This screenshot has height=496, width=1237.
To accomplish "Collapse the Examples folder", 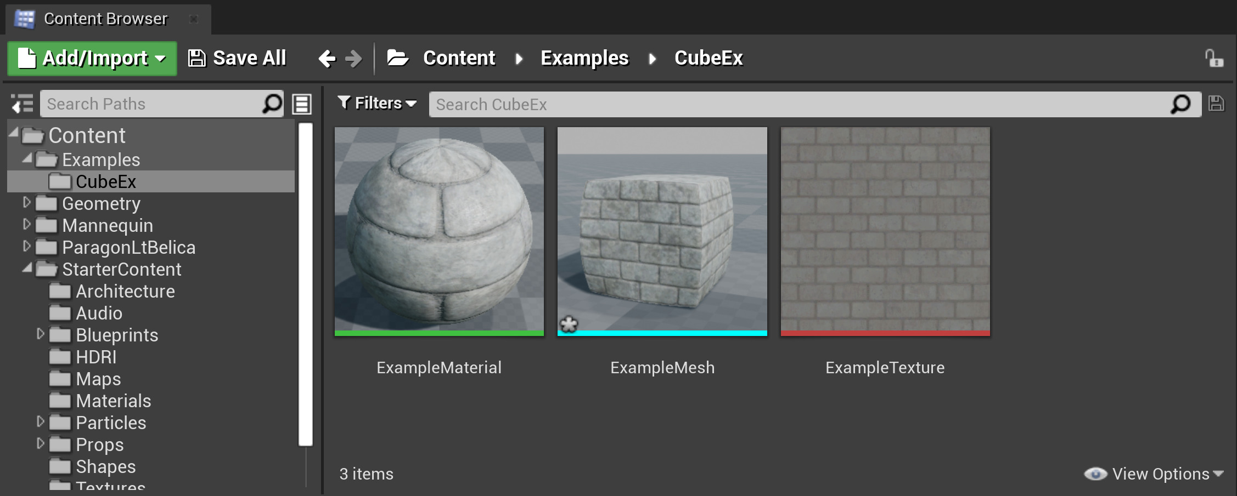I will click(x=27, y=158).
